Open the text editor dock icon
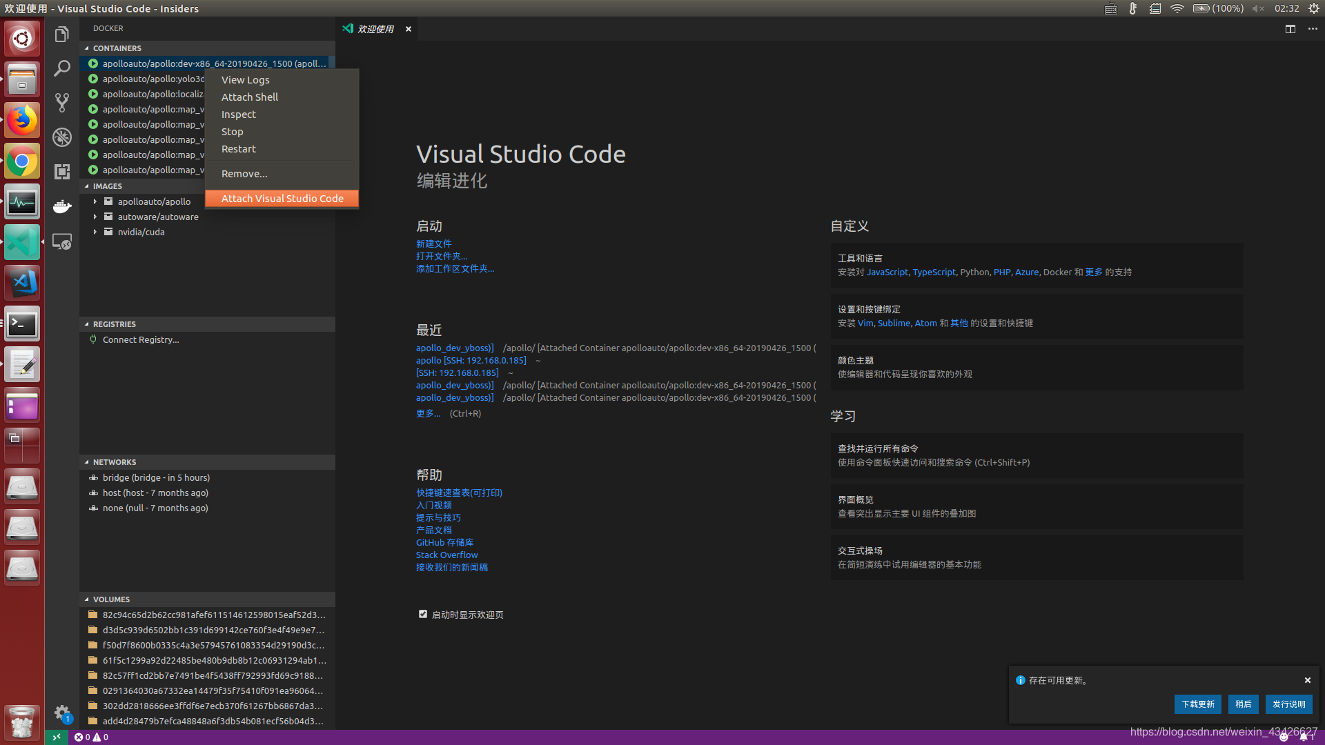Viewport: 1325px width, 745px height. pos(22,365)
